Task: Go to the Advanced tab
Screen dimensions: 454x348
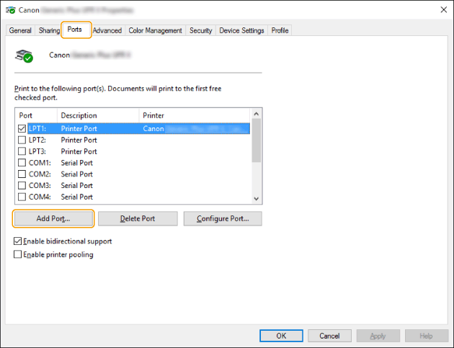Action: (x=107, y=30)
